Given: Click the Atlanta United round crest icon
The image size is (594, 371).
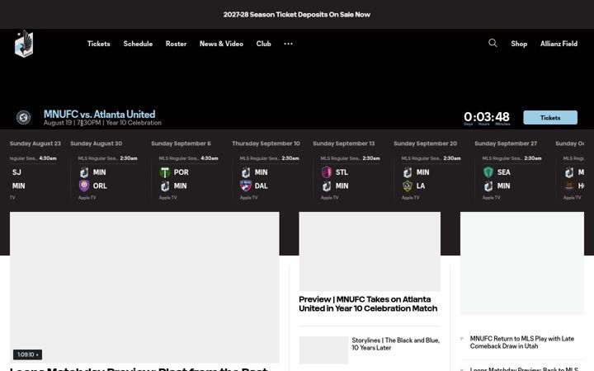Looking at the screenshot, I should tap(23, 117).
